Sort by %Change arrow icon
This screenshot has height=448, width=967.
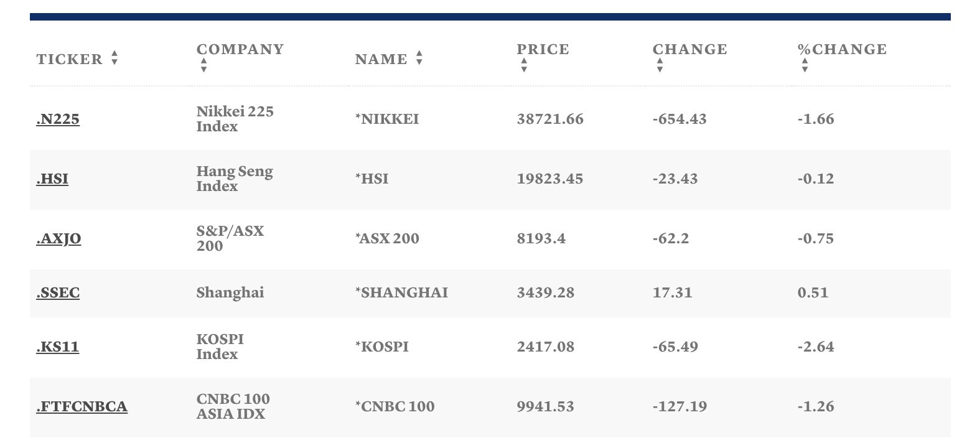click(805, 65)
